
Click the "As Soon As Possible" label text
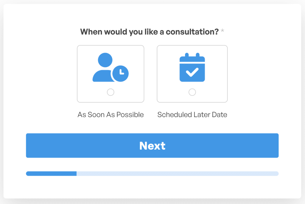111,115
